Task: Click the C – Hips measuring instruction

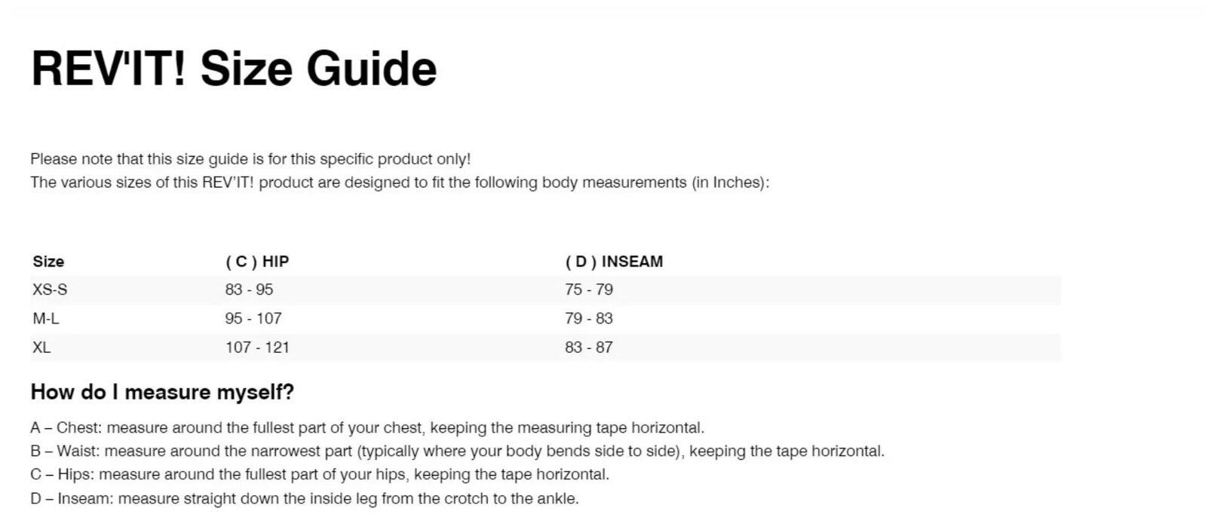Action: click(320, 474)
